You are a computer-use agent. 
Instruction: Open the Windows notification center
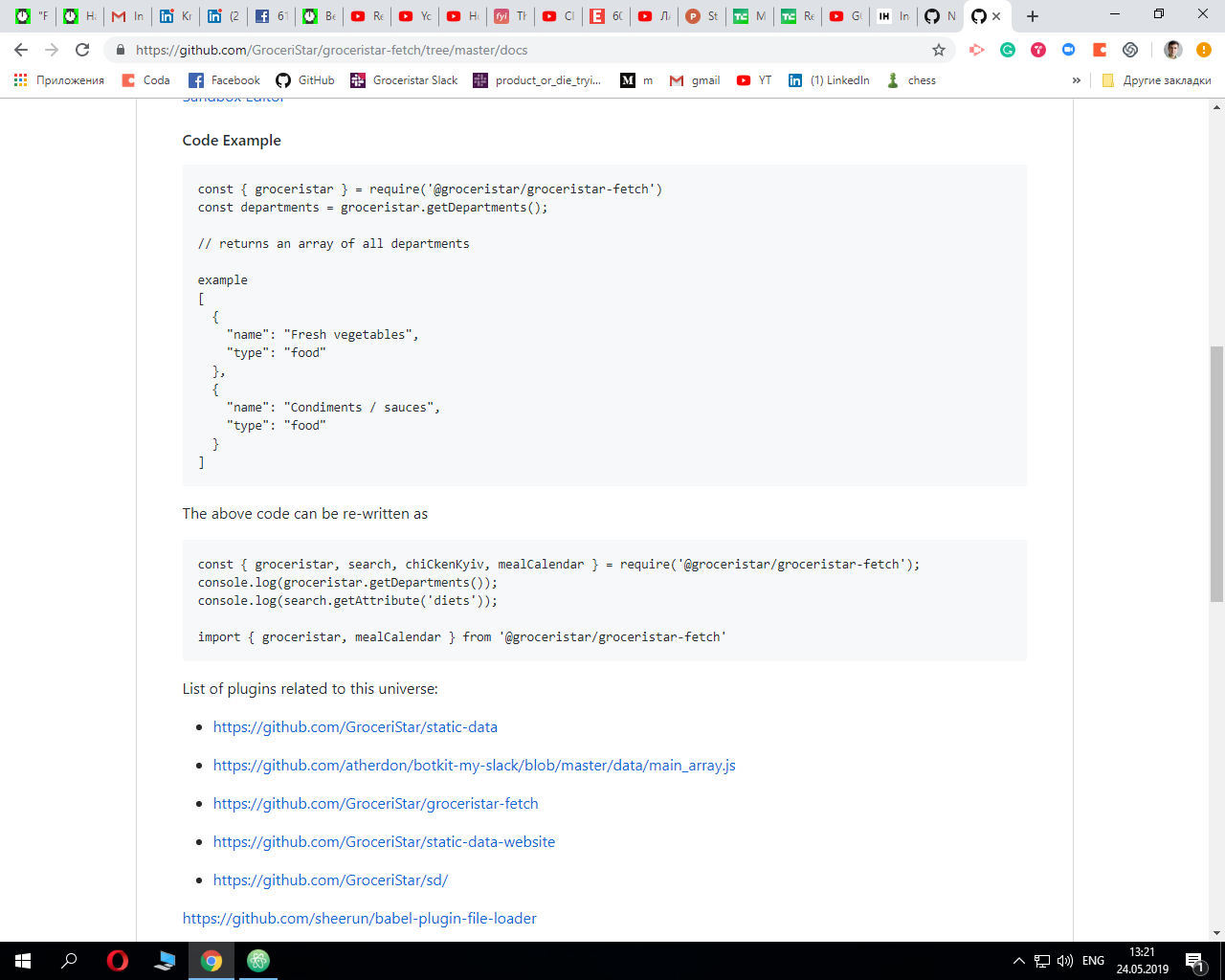[x=1195, y=961]
